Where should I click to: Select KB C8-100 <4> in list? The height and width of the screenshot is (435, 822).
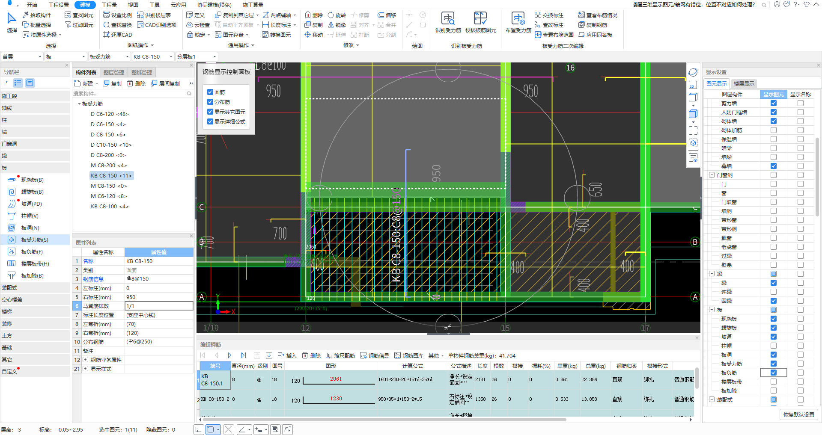pyautogui.click(x=110, y=206)
